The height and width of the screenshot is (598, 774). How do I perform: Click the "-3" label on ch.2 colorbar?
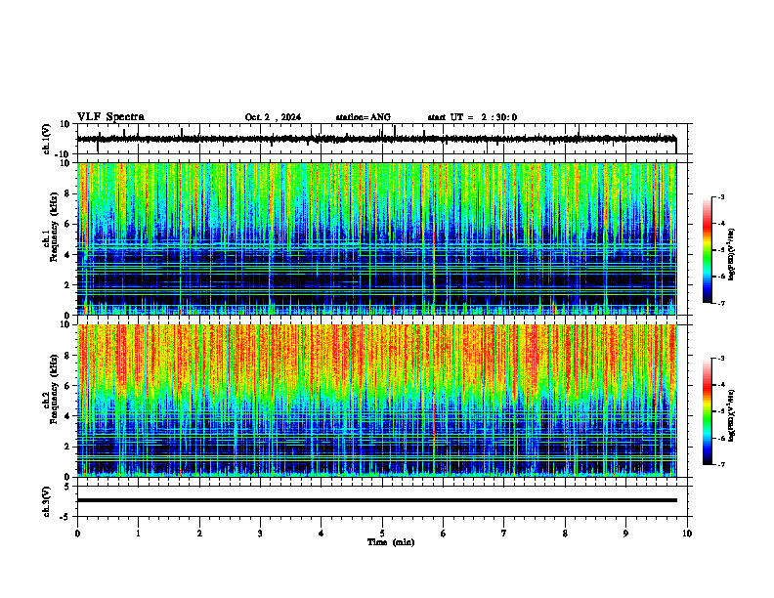[x=720, y=359]
